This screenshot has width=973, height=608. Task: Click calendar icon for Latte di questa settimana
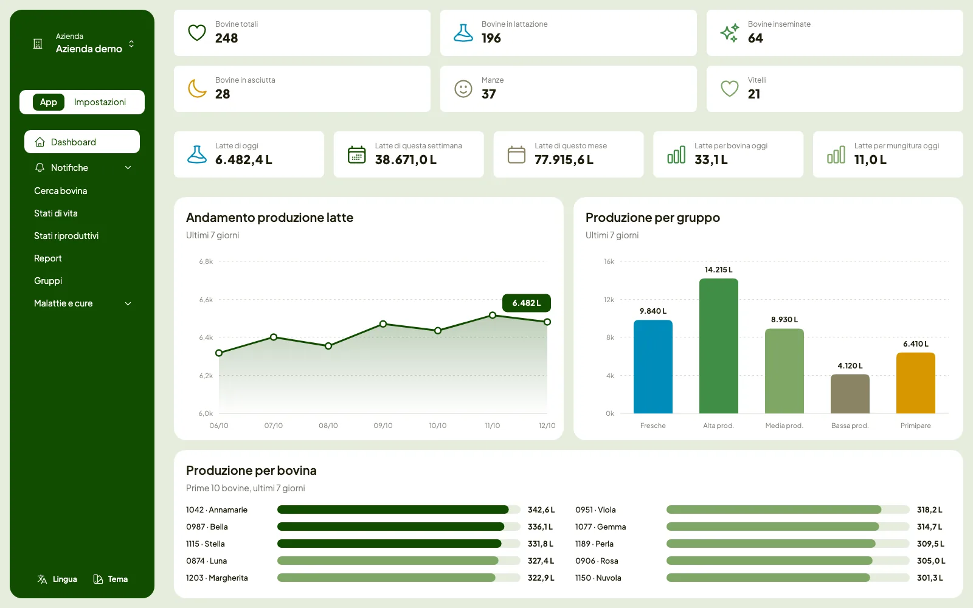[357, 154]
